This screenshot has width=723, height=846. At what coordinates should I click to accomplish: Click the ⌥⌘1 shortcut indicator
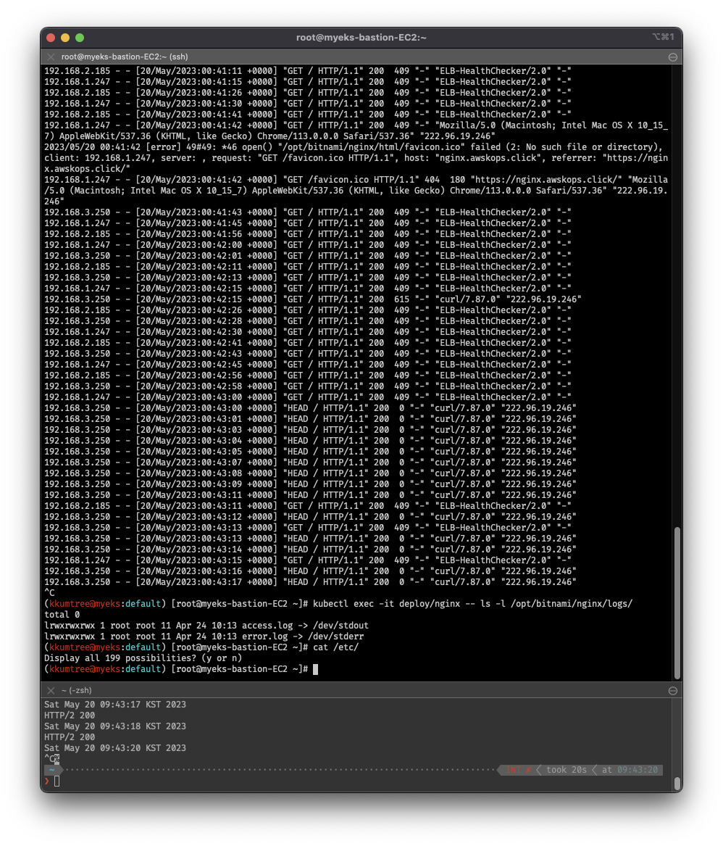point(663,37)
